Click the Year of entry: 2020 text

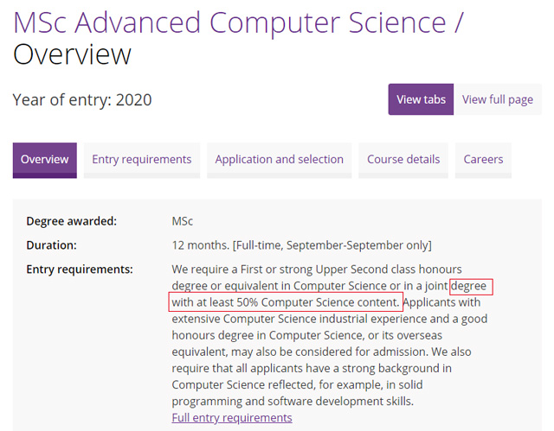click(82, 99)
